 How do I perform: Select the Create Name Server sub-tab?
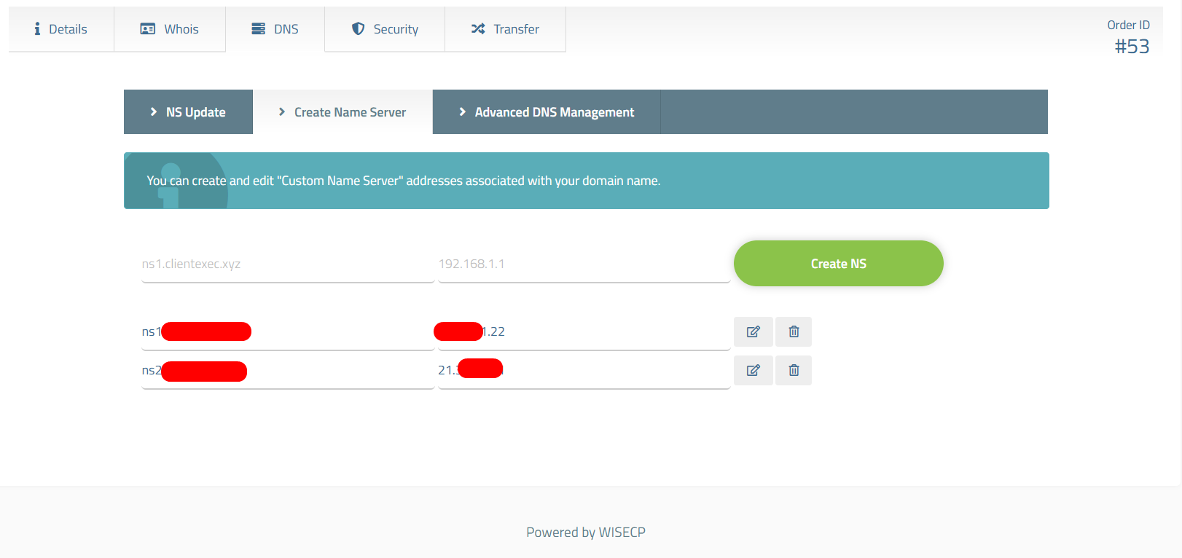pyautogui.click(x=343, y=112)
